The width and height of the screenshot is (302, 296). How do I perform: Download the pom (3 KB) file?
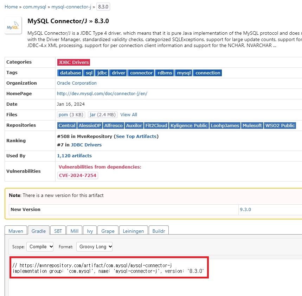click(71, 115)
